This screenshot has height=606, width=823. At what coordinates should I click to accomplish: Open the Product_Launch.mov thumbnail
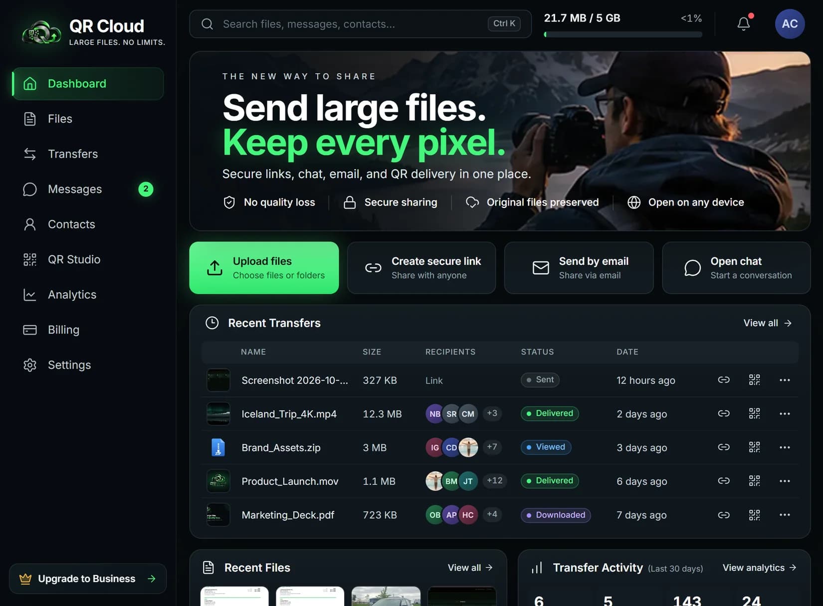click(218, 481)
